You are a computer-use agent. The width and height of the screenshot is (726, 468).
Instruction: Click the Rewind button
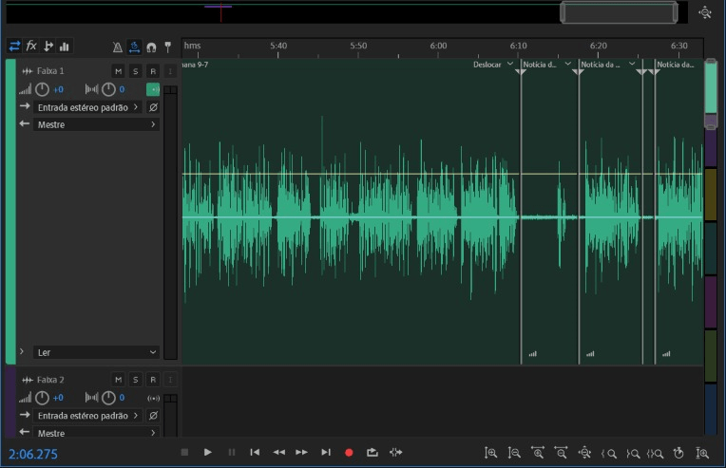(x=278, y=452)
